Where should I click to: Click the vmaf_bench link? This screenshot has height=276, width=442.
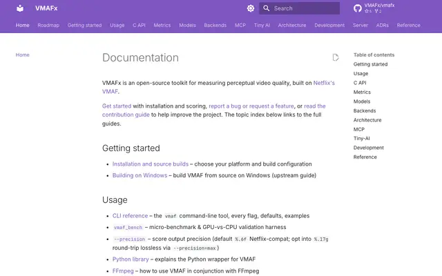128,227
